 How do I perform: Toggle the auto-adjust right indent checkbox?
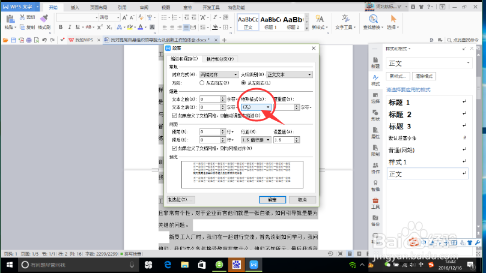coord(174,115)
